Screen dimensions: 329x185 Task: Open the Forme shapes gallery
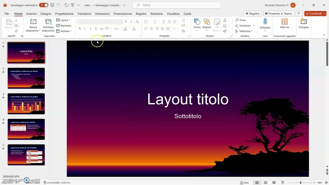[197, 25]
